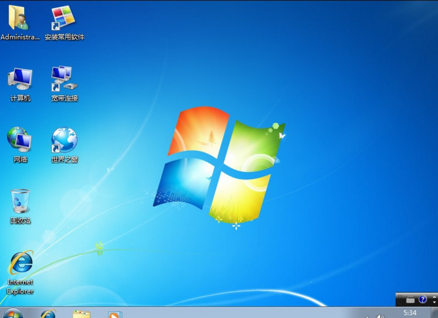Launch Internet Explorer from the taskbar
Image resolution: width=438 pixels, height=318 pixels.
[x=48, y=314]
